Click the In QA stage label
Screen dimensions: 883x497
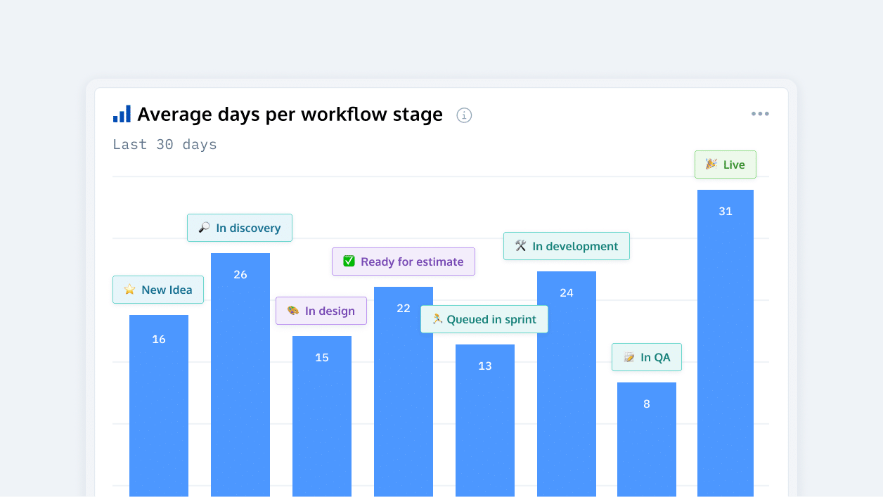pos(647,357)
